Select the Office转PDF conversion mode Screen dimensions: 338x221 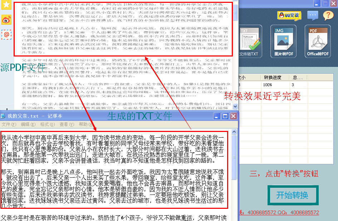tap(318, 41)
